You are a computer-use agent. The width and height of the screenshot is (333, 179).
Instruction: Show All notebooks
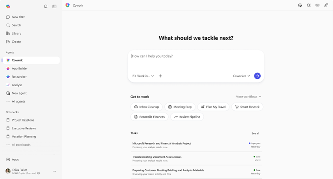click(31, 145)
